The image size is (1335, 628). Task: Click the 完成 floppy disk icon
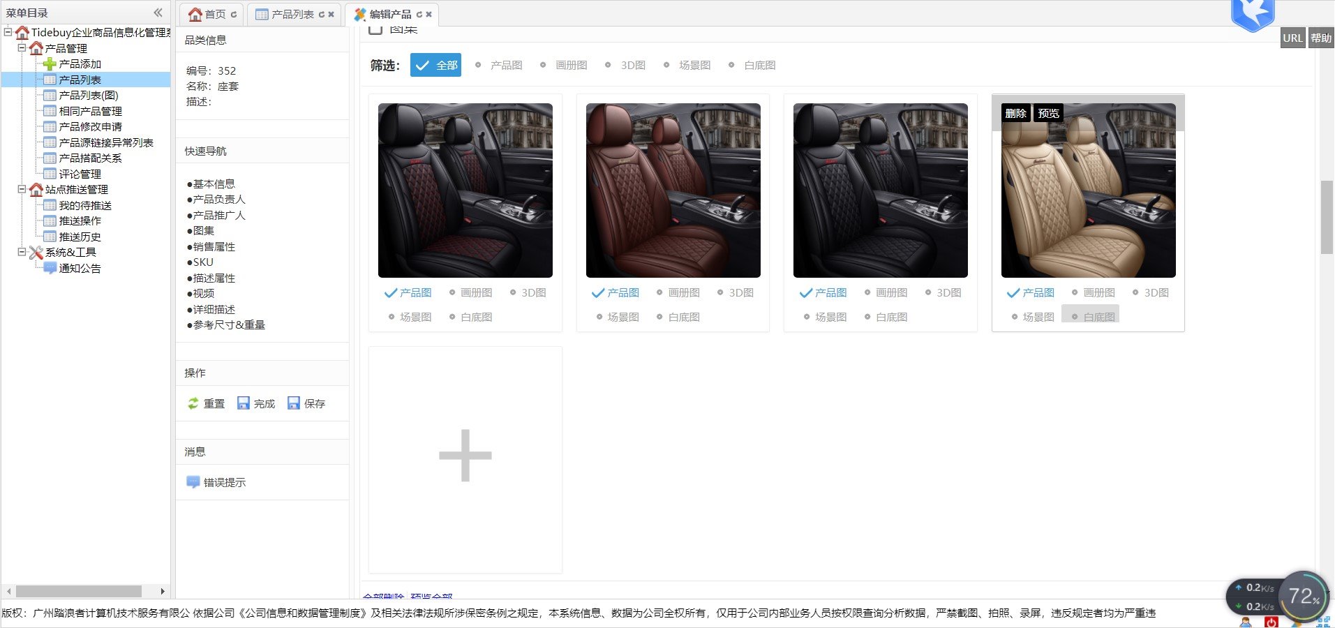click(x=244, y=403)
